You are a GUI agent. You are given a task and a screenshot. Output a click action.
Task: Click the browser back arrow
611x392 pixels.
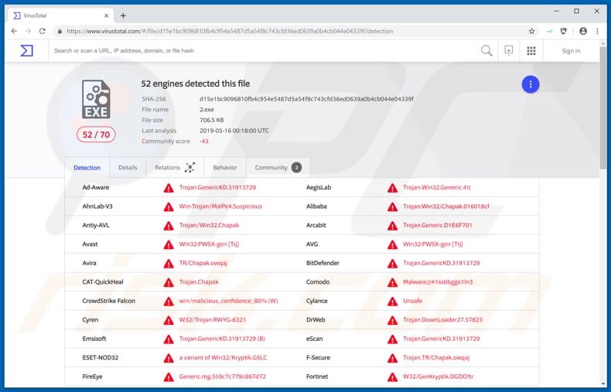pyautogui.click(x=14, y=31)
